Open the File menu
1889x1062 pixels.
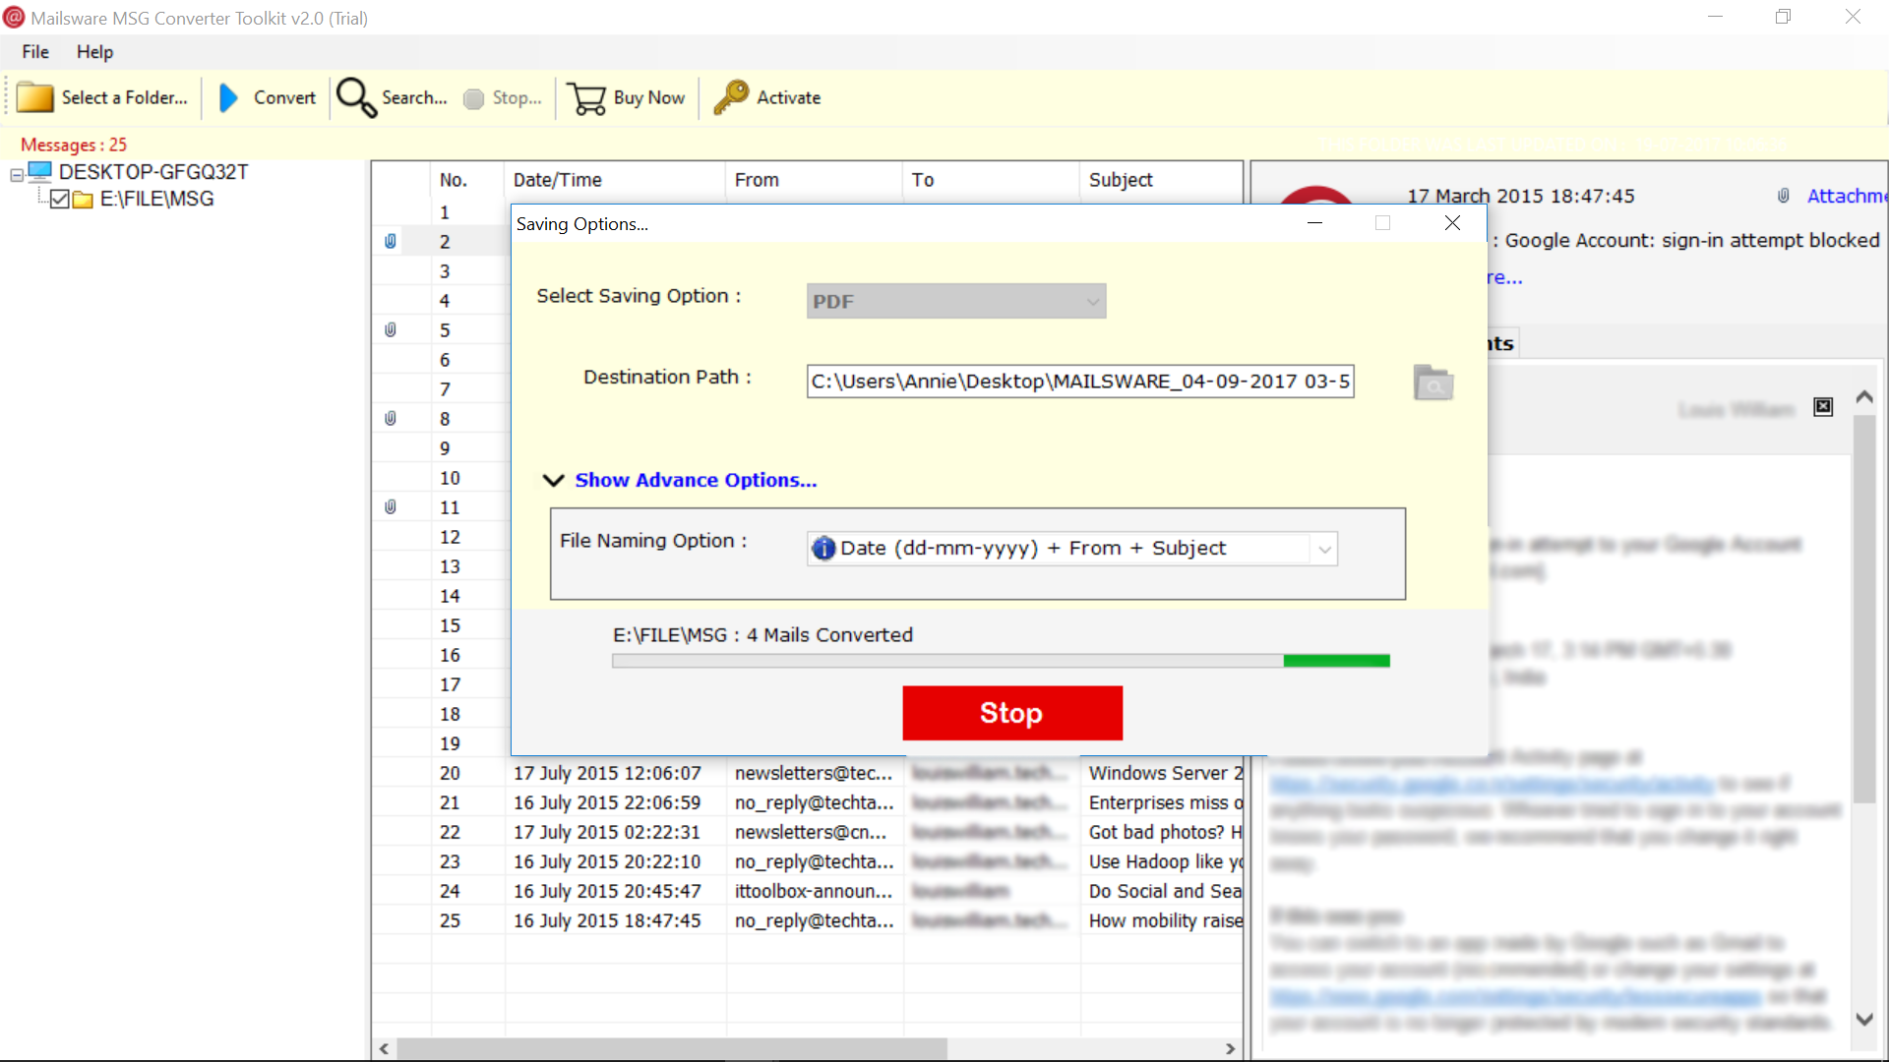click(x=35, y=52)
